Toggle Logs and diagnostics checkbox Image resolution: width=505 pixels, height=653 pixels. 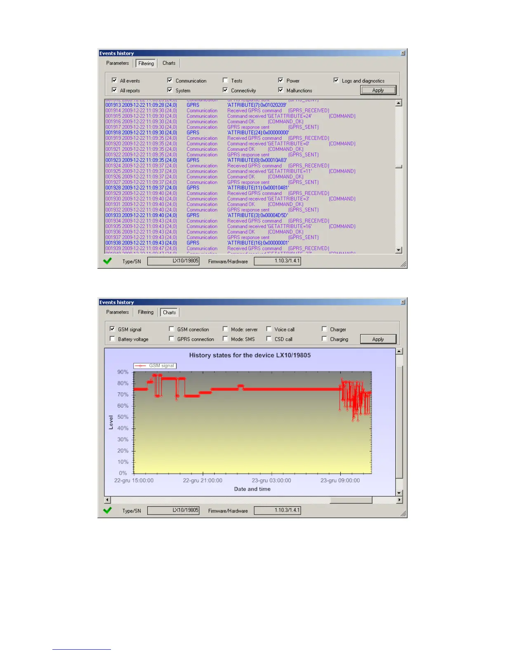point(336,80)
